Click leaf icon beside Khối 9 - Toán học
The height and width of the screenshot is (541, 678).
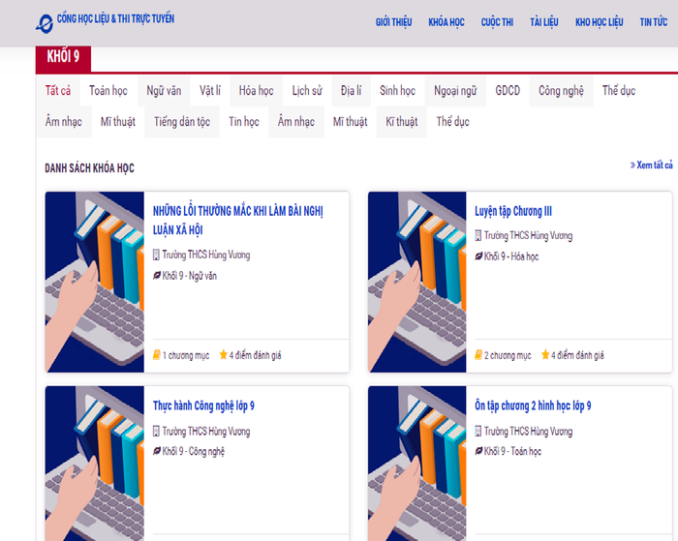tap(478, 451)
